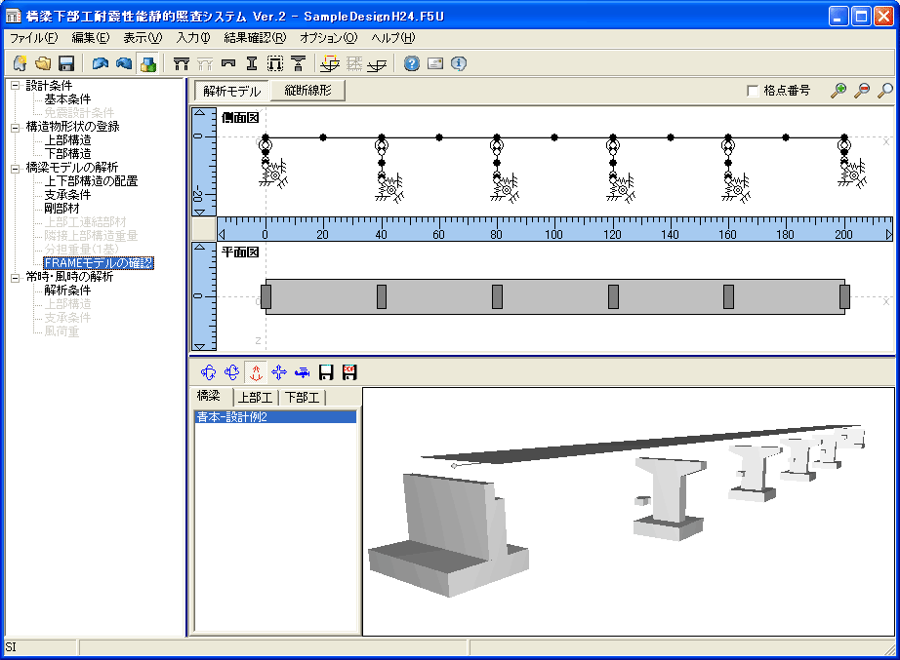Click the first blue 3D rotate icon
Screen dimensions: 900x660
[208, 372]
